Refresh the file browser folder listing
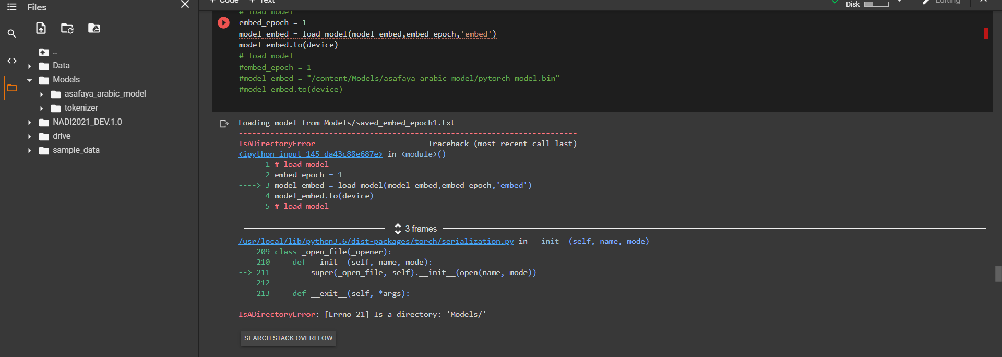This screenshot has height=357, width=1002. 67,28
